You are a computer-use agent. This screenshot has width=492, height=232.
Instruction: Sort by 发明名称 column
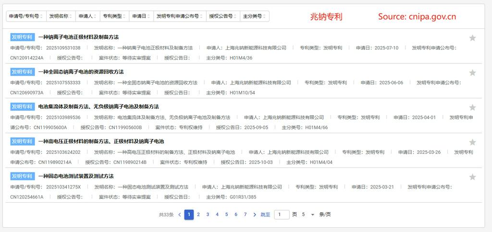tap(61, 16)
